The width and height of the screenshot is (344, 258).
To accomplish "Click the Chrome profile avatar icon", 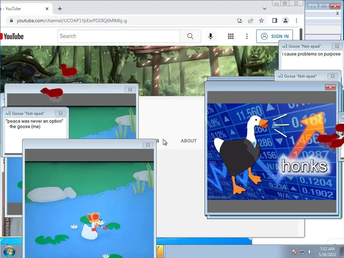I will pyautogui.click(x=286, y=20).
